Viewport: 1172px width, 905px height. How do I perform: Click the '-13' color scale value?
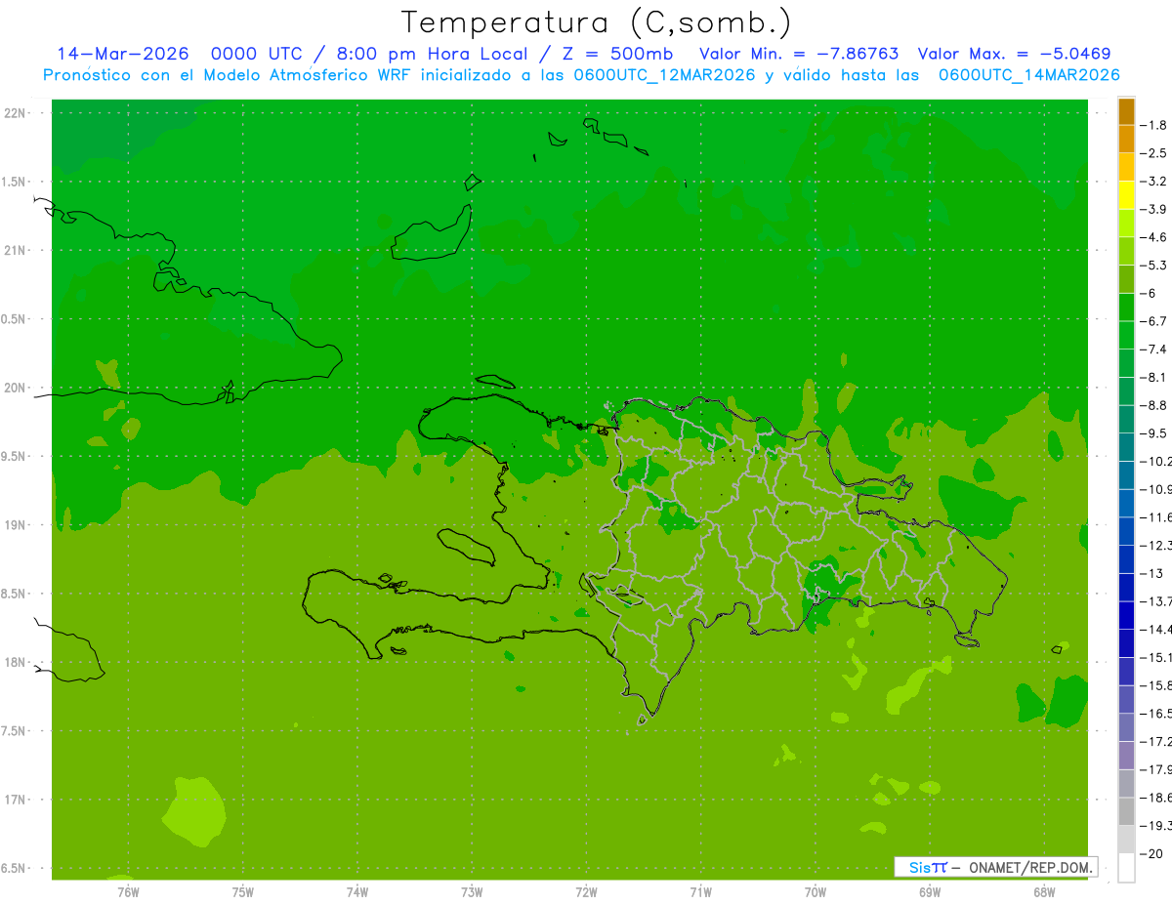(1153, 573)
